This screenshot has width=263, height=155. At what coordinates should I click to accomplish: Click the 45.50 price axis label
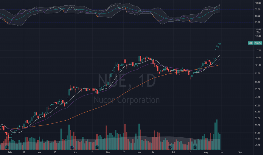tap(258, 145)
